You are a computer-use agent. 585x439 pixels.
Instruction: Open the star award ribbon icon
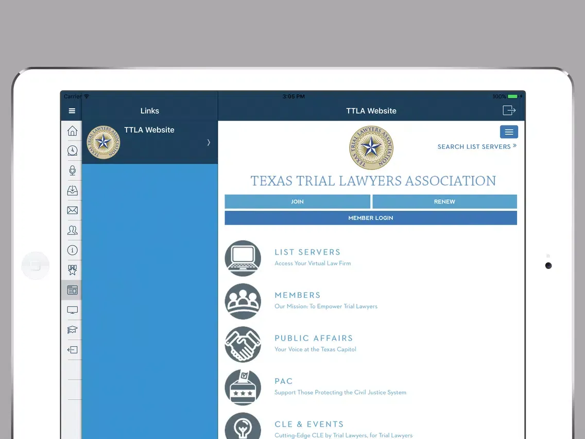coord(73,270)
